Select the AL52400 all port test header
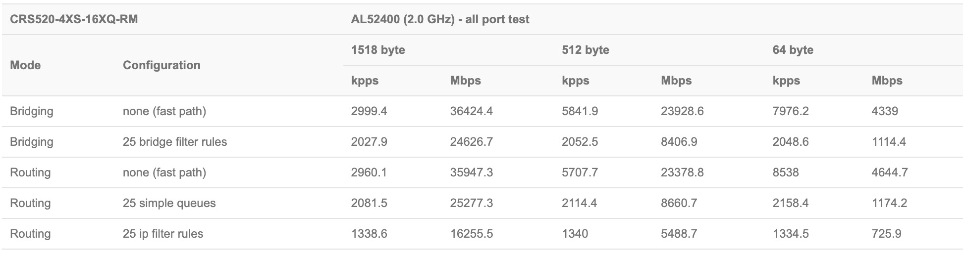The height and width of the screenshot is (255, 965). tap(440, 20)
